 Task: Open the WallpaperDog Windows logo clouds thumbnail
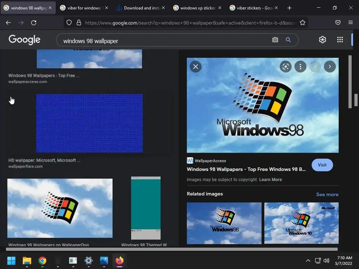(60, 208)
